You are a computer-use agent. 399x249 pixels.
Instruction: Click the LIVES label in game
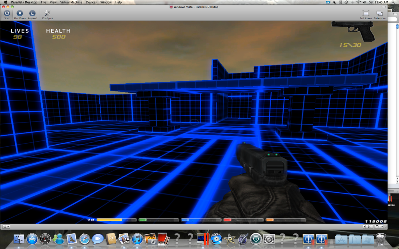19,31
